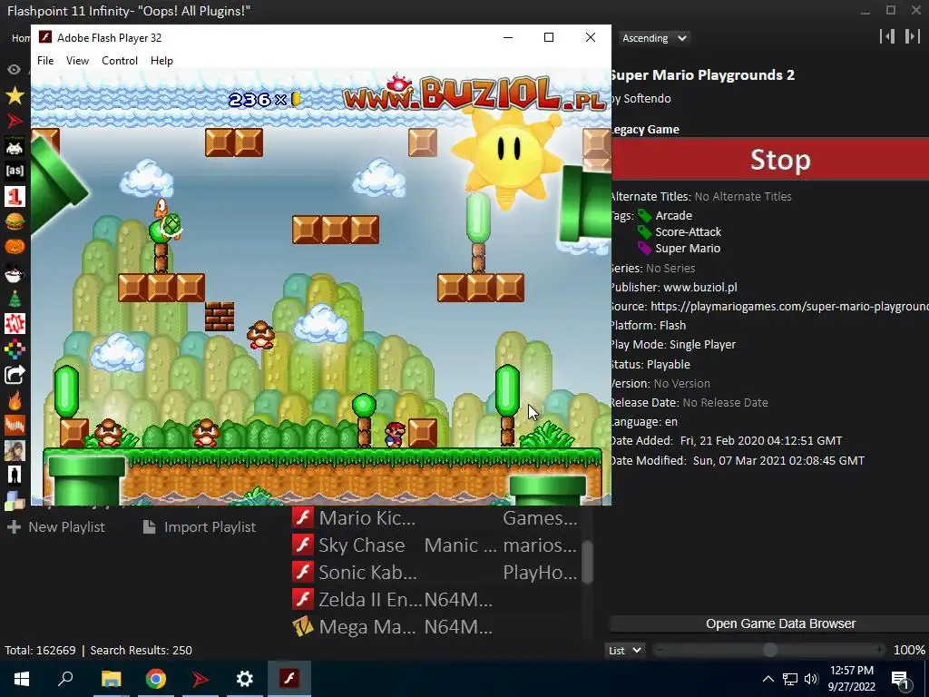This screenshot has height=697, width=929.
Task: Click the Super Mario tag label
Action: click(x=688, y=249)
